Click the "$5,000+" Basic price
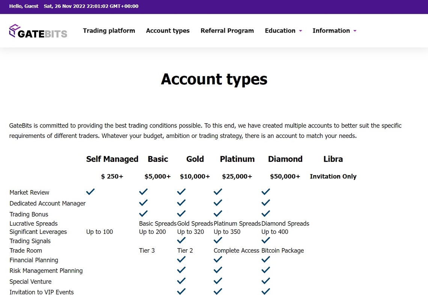This screenshot has width=428, height=295. click(x=158, y=177)
